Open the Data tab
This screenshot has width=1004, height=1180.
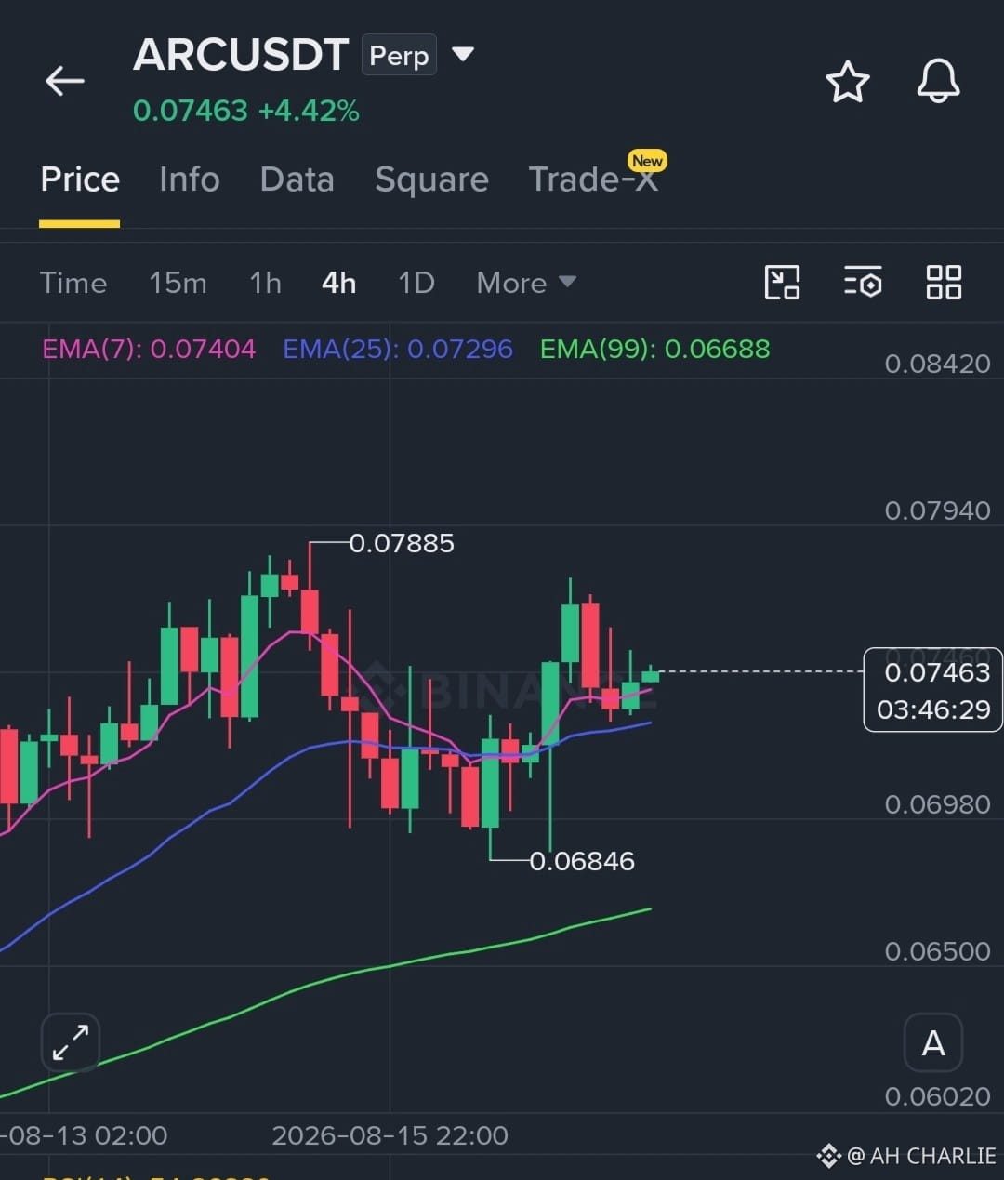click(x=297, y=179)
